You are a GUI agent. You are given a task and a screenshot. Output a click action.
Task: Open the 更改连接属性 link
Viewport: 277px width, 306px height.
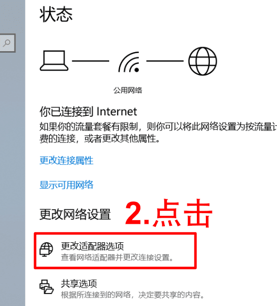(67, 161)
